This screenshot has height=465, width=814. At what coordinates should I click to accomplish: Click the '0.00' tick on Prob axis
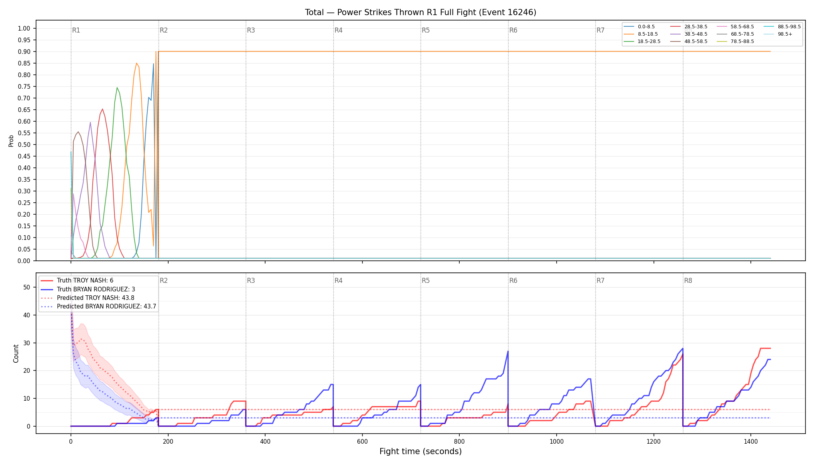click(24, 261)
